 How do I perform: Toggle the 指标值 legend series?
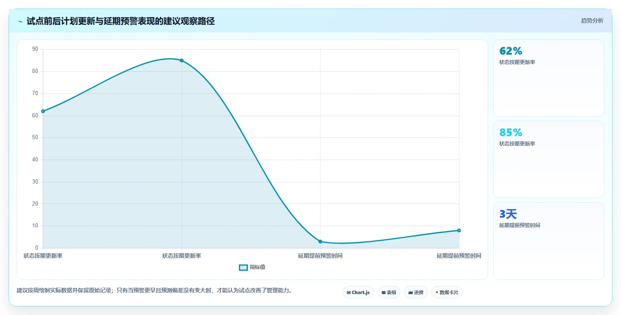coord(252,267)
